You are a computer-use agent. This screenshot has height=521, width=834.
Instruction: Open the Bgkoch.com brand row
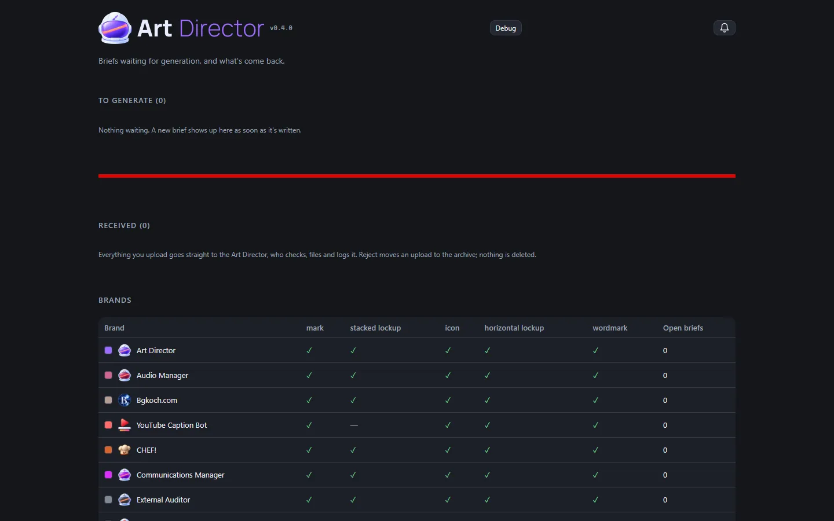click(x=417, y=400)
